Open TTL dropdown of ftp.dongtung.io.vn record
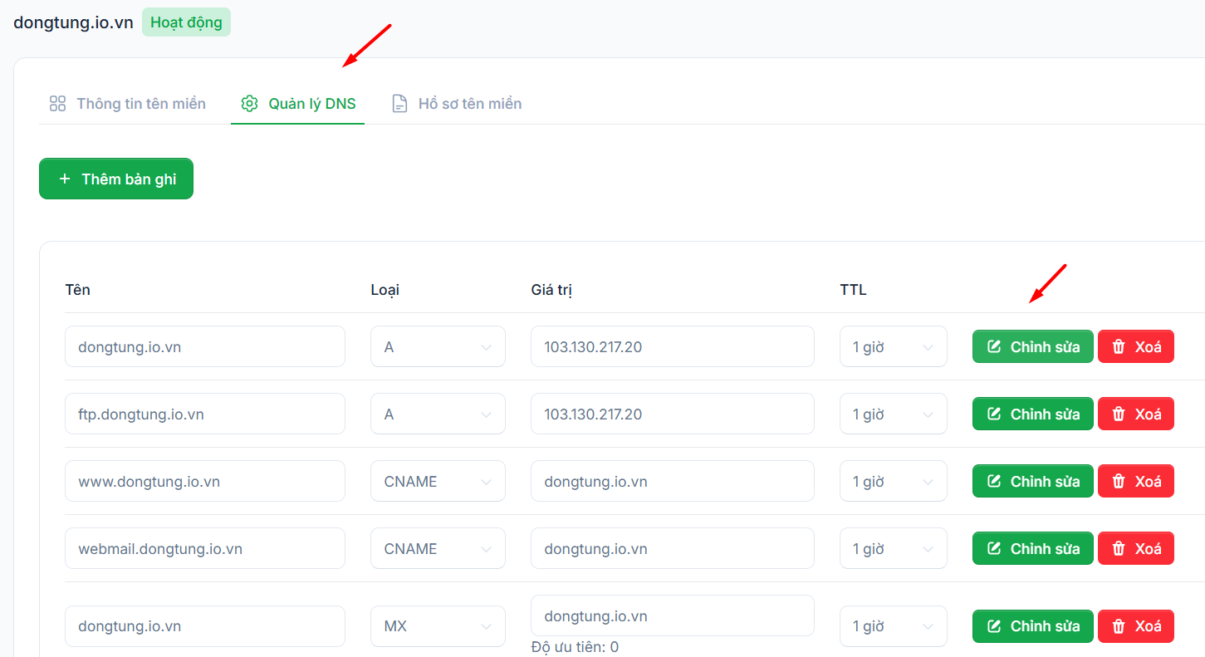Screen dimensions: 1205x657 (x=894, y=414)
